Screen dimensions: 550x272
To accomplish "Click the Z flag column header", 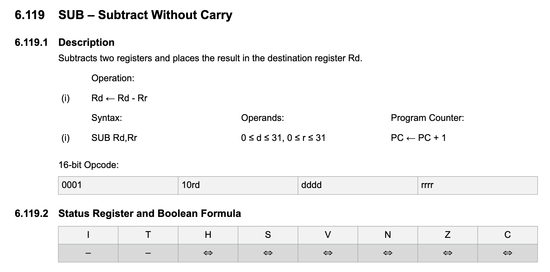I will pos(448,235).
